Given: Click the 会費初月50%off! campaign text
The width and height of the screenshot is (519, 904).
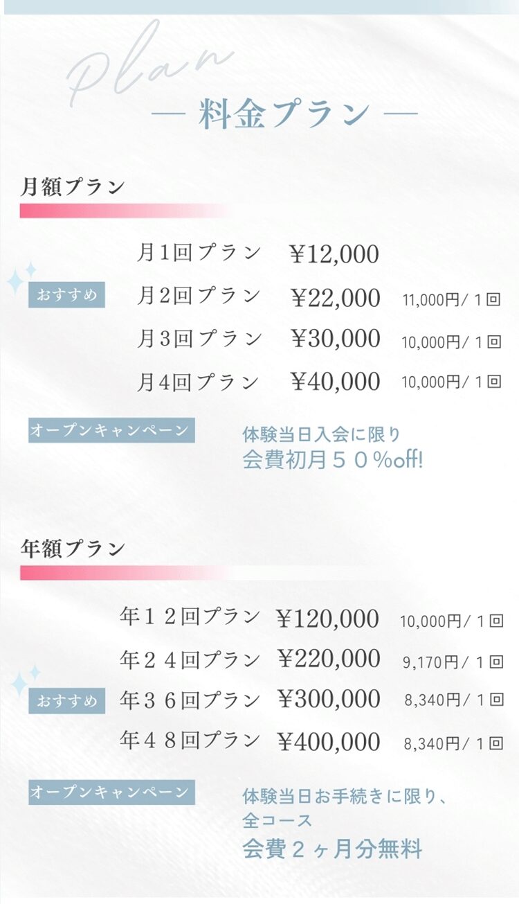Looking at the screenshot, I should click(x=331, y=460).
